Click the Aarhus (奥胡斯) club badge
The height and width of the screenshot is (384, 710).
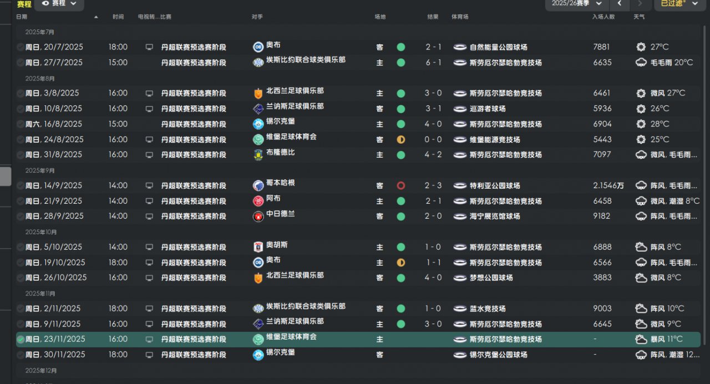pyautogui.click(x=258, y=247)
